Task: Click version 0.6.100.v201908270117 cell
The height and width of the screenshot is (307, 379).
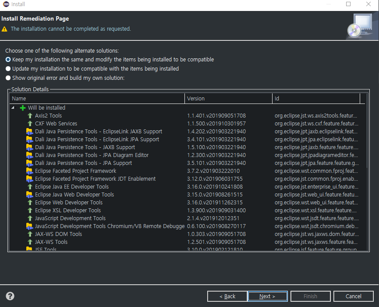Action: [216, 226]
